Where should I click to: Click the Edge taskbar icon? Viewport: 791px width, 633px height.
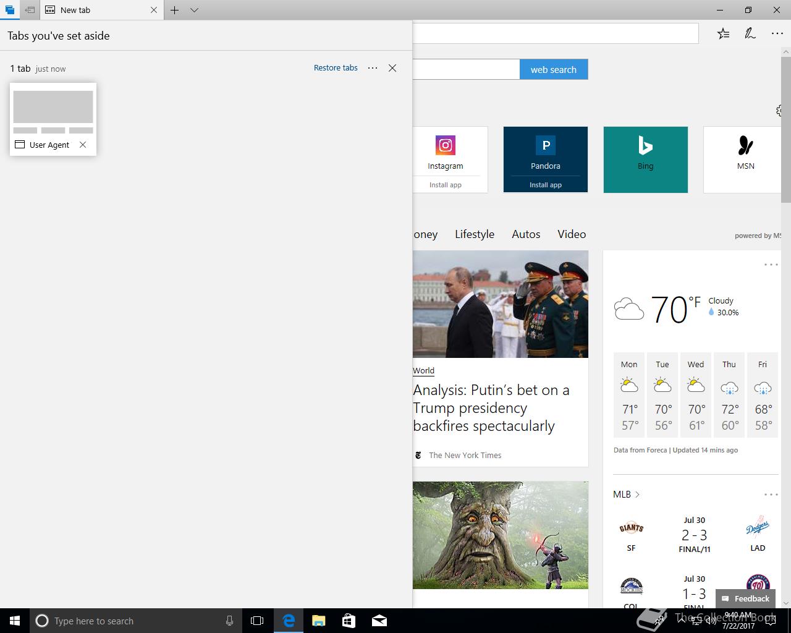[289, 621]
